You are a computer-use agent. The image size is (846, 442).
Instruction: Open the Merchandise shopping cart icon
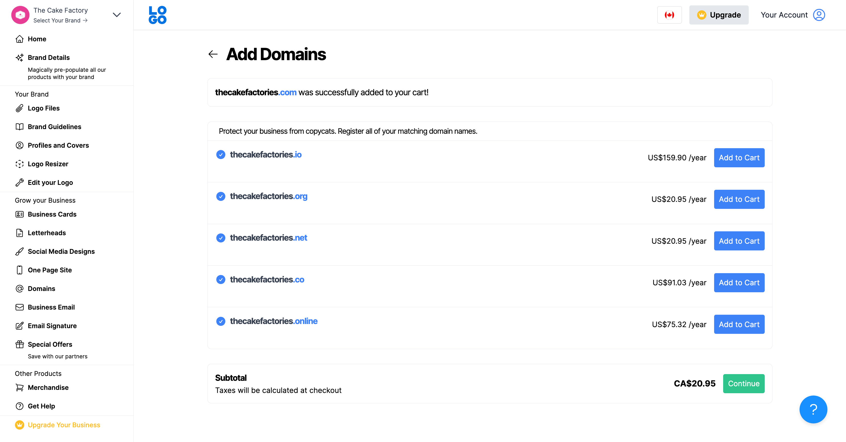click(20, 387)
